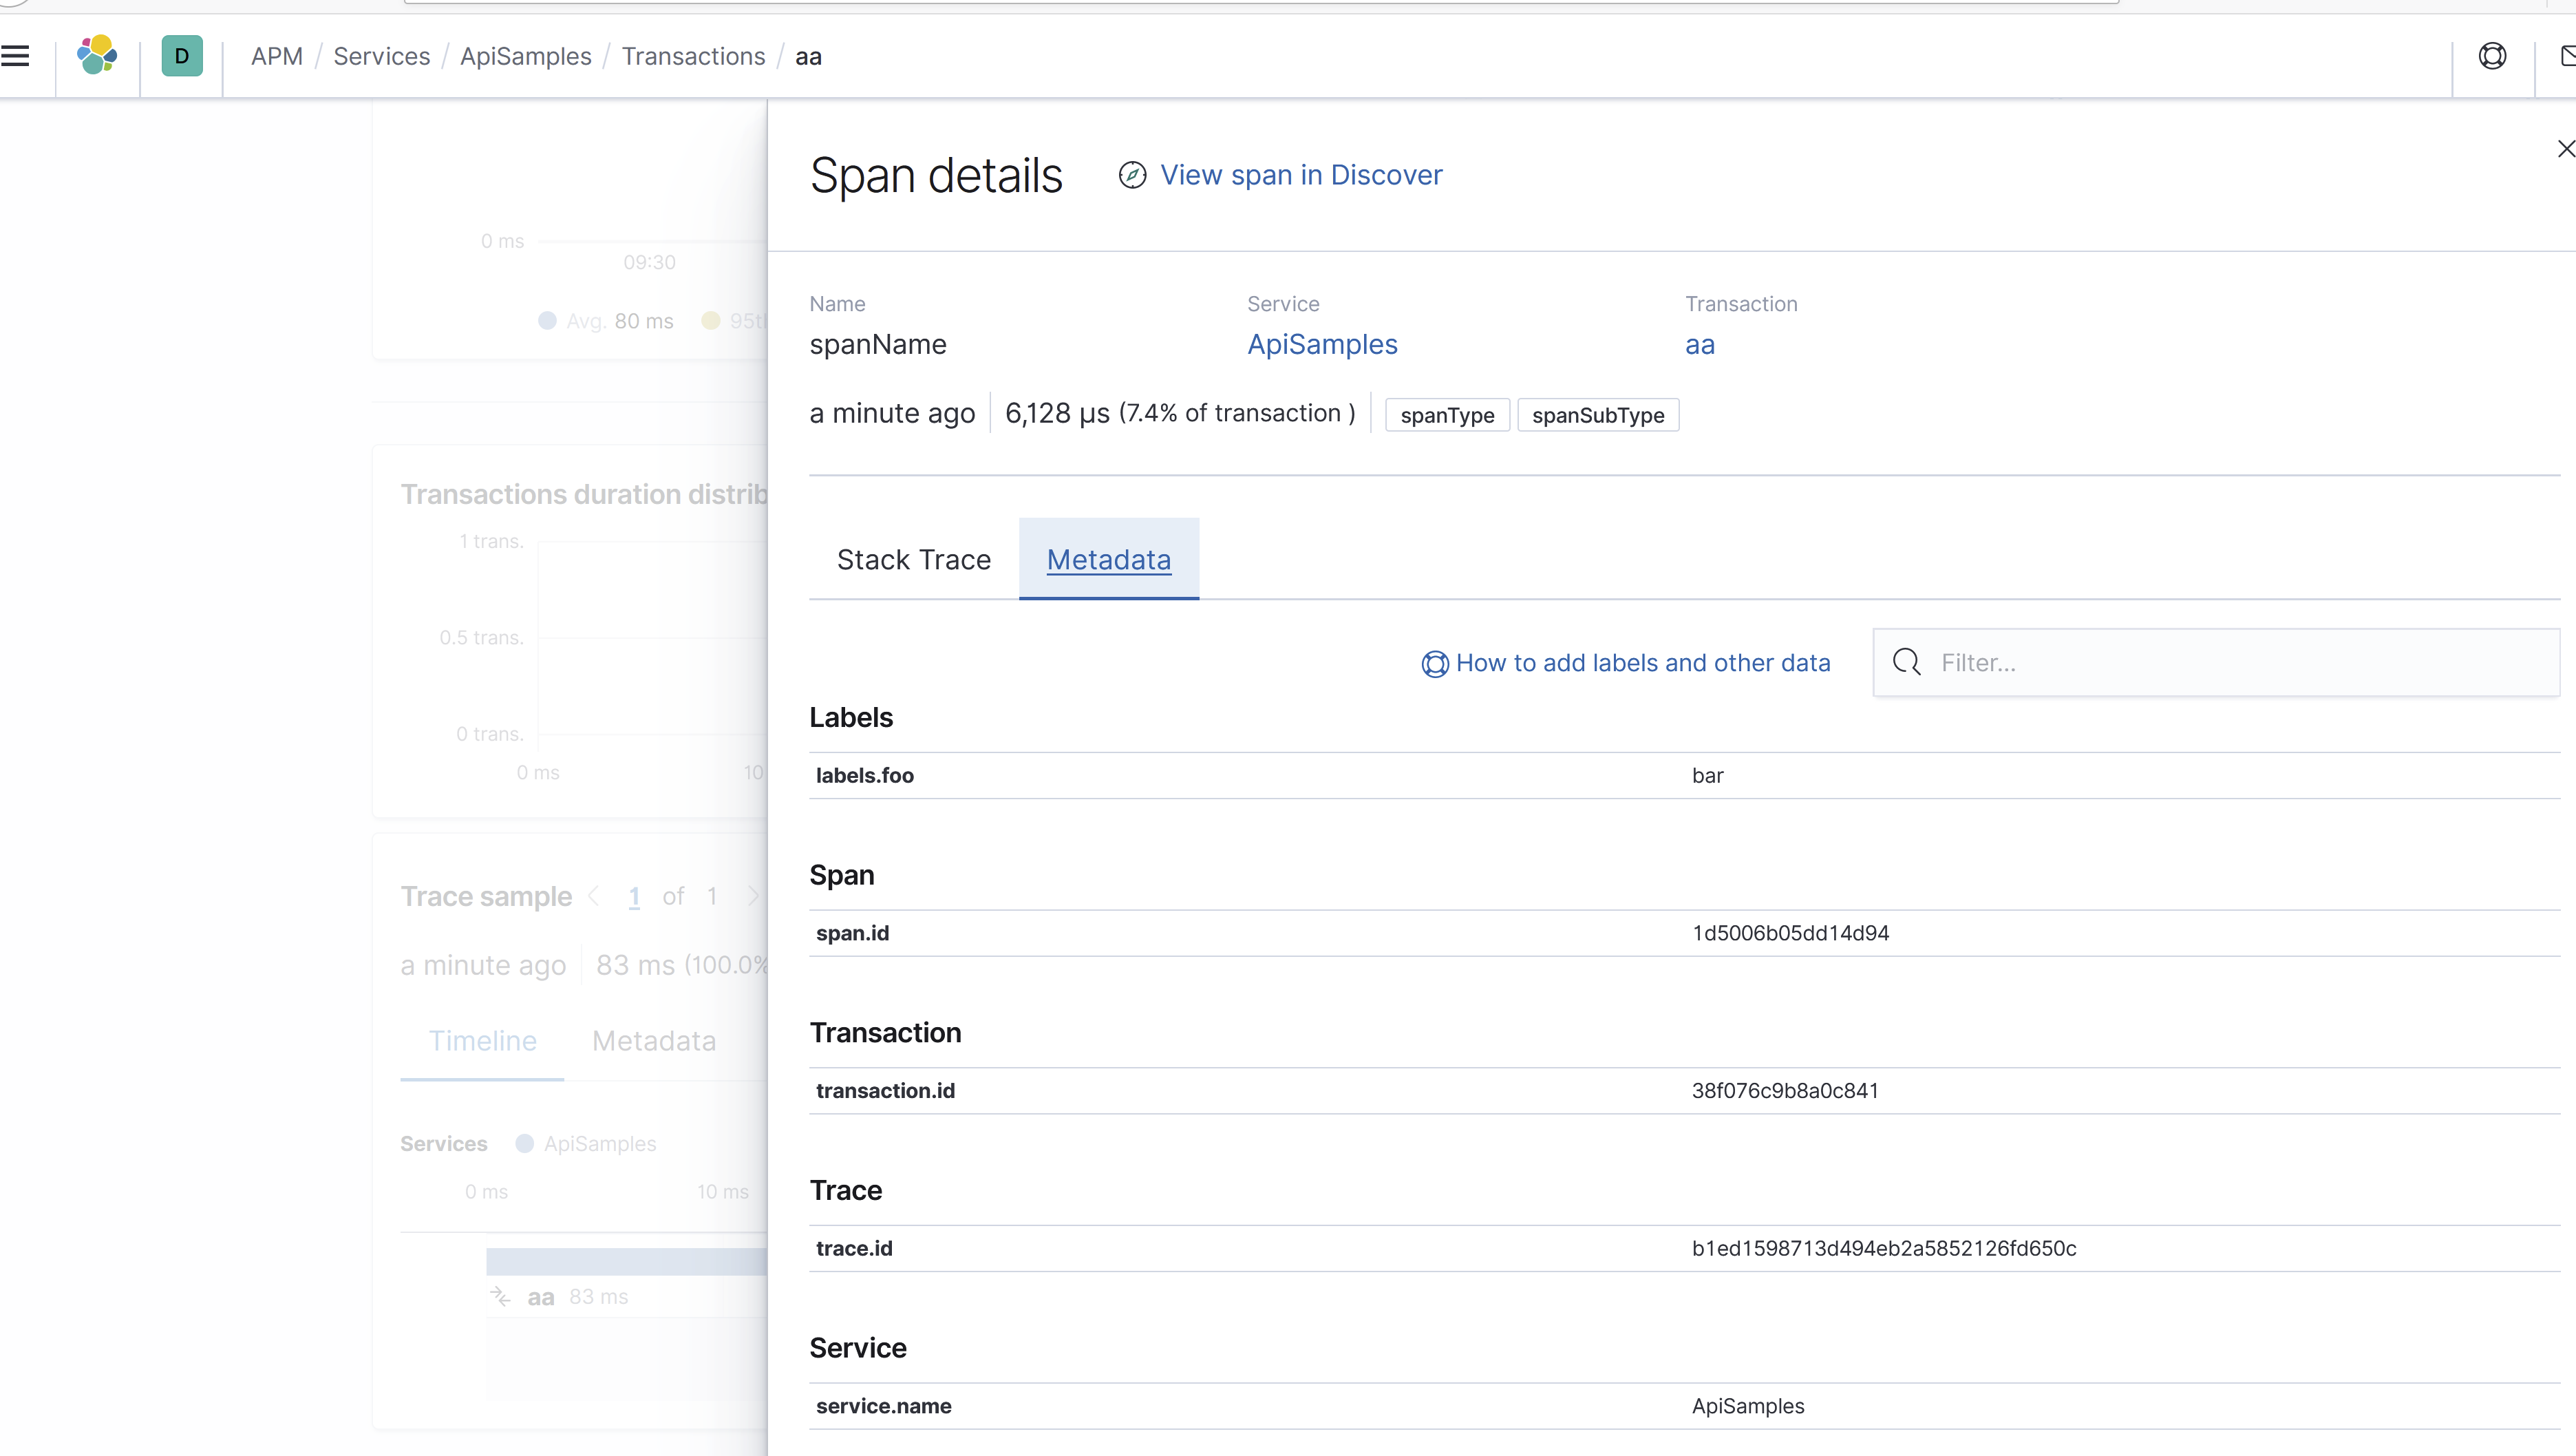Click the search icon in Filter field
Screen dimensions: 2576x1456
[1907, 662]
